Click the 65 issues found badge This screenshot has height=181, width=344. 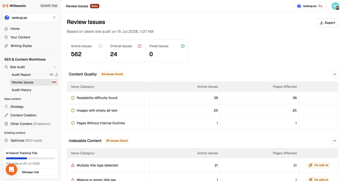pyautogui.click(x=117, y=141)
